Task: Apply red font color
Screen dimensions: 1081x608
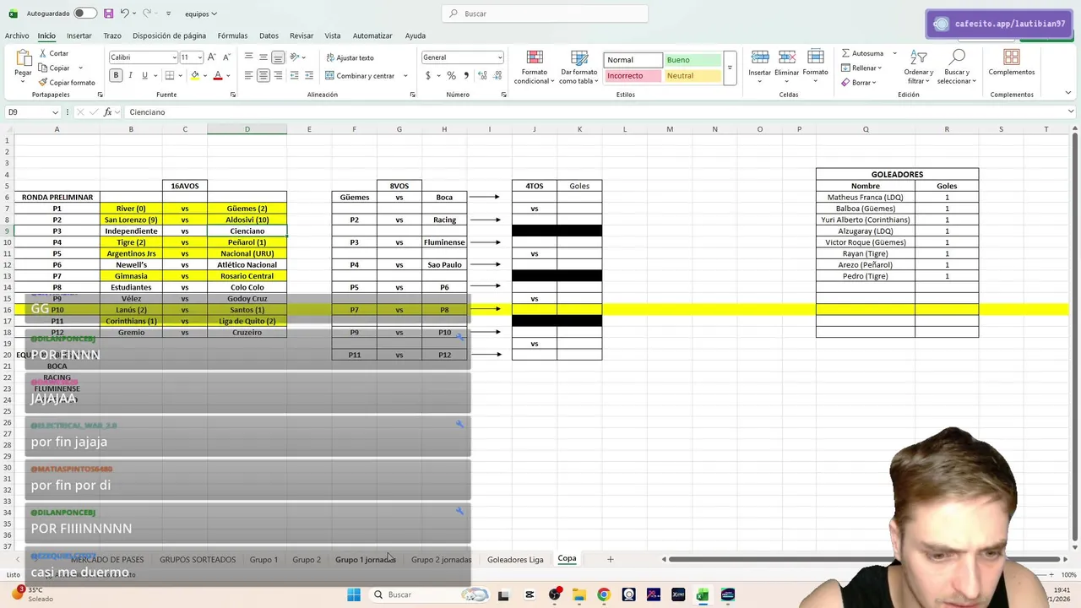Action: click(x=217, y=75)
